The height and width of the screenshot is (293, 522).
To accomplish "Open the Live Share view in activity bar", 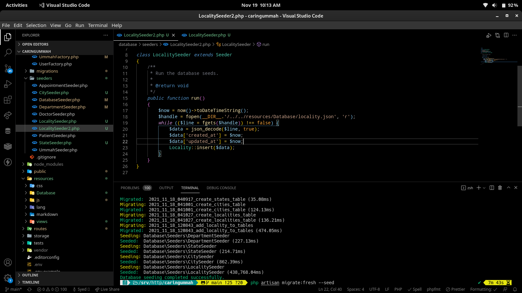I will pyautogui.click(x=8, y=115).
